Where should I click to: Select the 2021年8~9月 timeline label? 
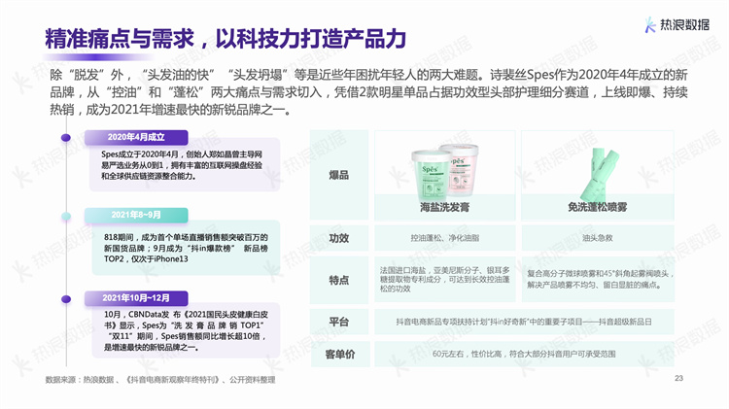(136, 215)
